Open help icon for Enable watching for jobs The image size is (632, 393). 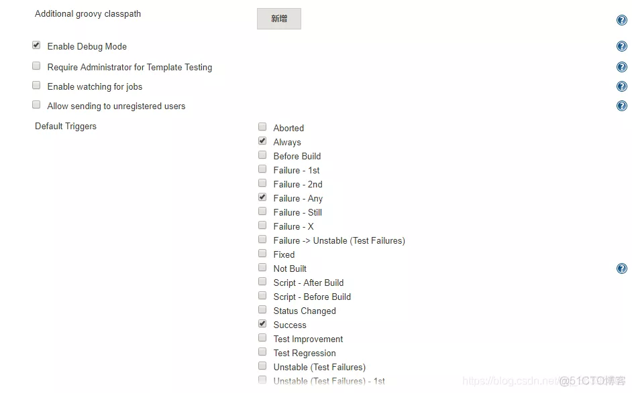pos(621,86)
